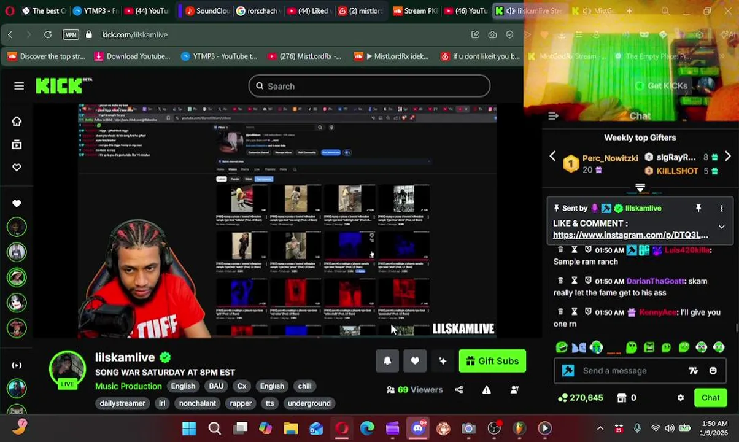Share the stream via share icon
This screenshot has width=739, height=442.
(x=459, y=389)
